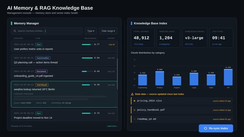Image resolution: width=244 pixels, height=137 pixels.
Task: Click the Load more link
Action: (x=112, y=126)
